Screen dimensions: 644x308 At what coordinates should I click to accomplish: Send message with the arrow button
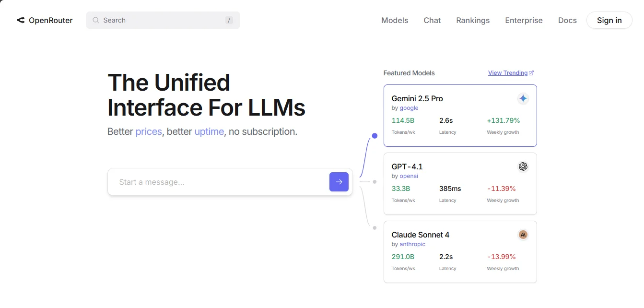point(339,182)
